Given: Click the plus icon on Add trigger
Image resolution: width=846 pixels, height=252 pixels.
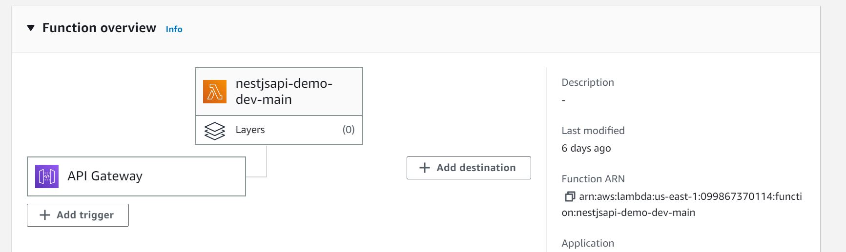Looking at the screenshot, I should 45,215.
